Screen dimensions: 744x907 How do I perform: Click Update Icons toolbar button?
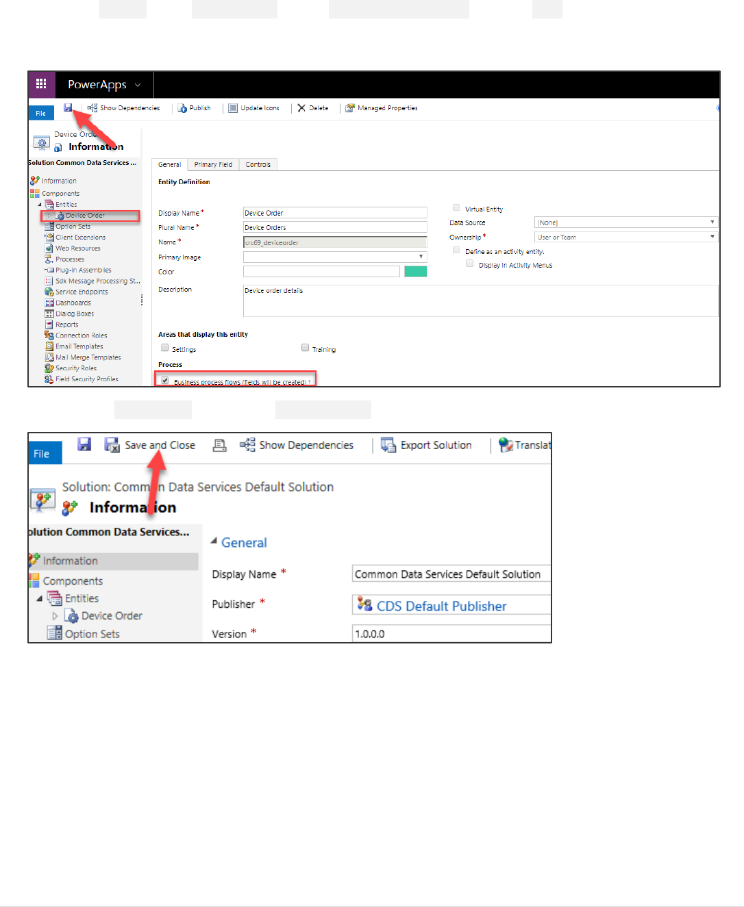(254, 108)
